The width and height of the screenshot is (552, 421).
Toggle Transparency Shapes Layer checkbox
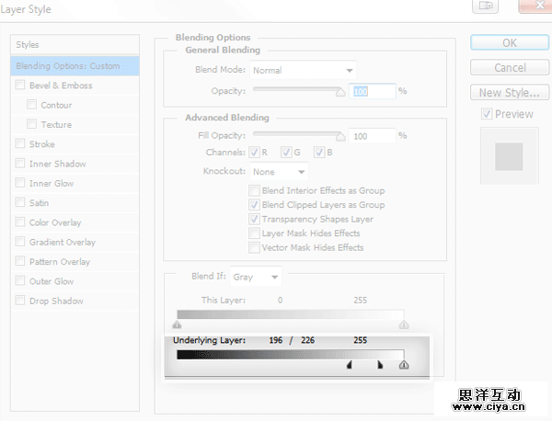click(254, 219)
